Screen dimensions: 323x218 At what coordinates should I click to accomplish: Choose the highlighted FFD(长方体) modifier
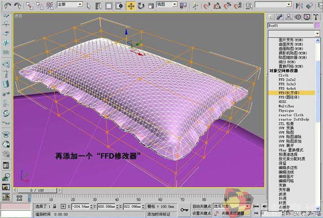(x=292, y=93)
